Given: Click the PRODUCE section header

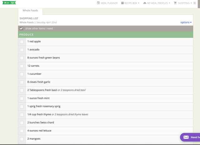Looking at the screenshot, I should (106, 35).
